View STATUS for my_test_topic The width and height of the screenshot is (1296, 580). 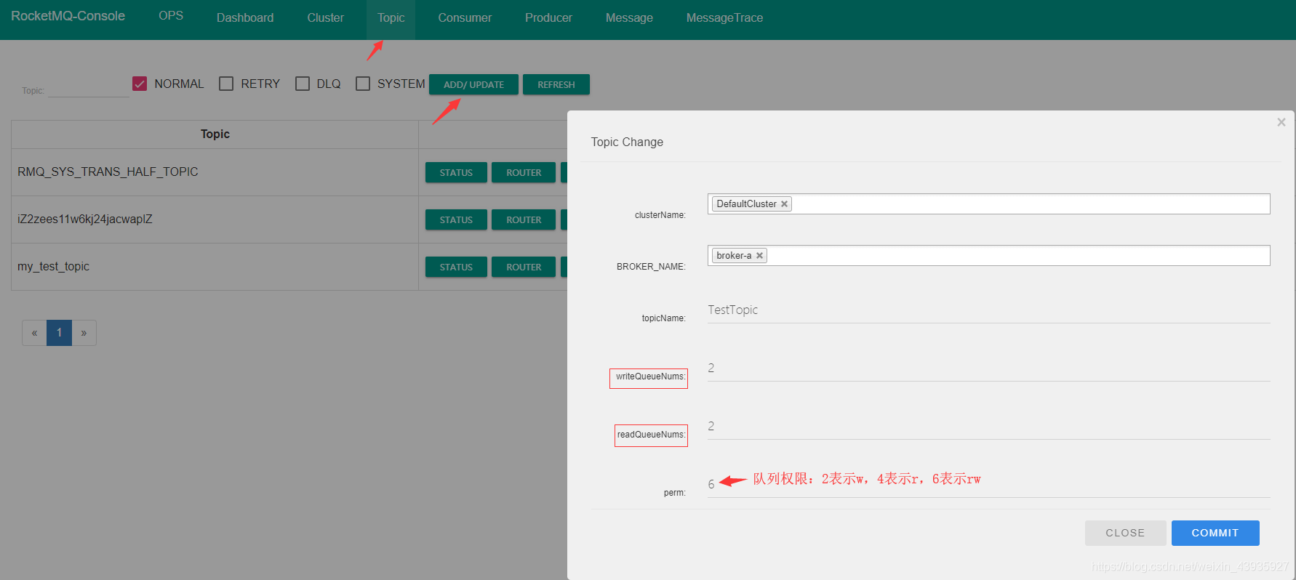click(x=456, y=267)
